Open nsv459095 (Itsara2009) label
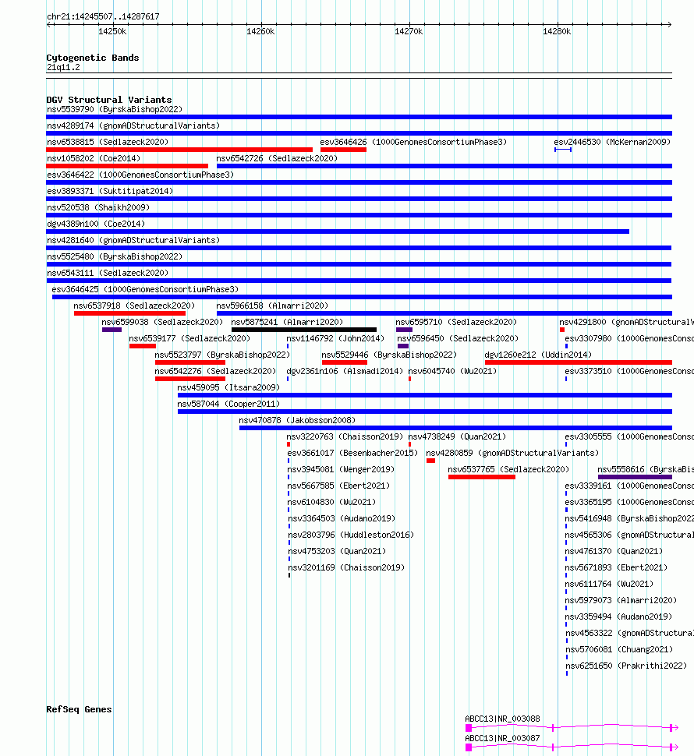The height and width of the screenshot is (756, 694). (228, 388)
